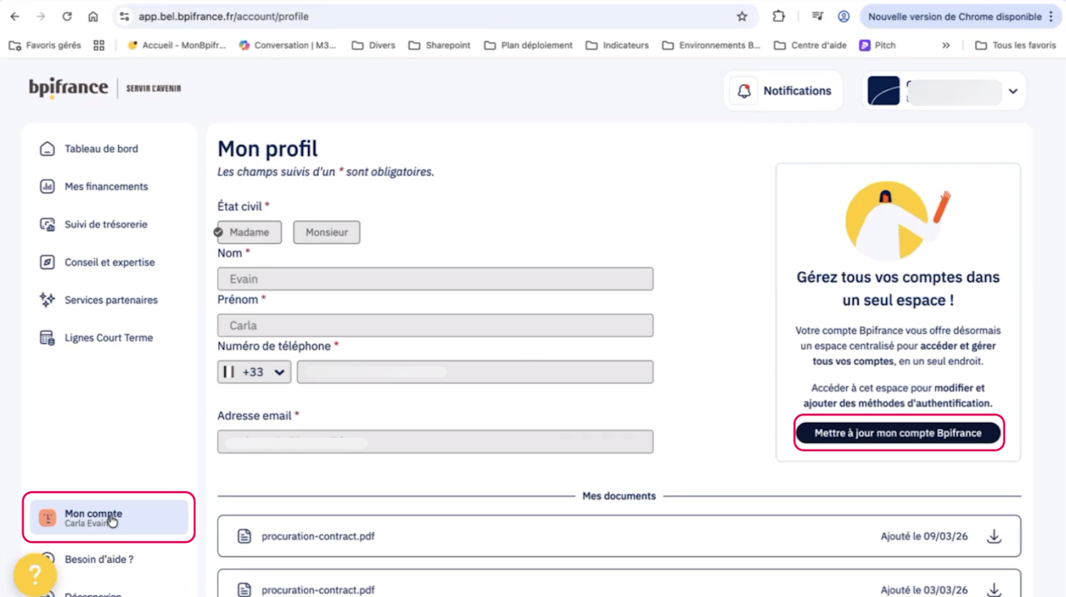The width and height of the screenshot is (1066, 597).
Task: Click the Numéro de téléphone input field
Action: pyautogui.click(x=475, y=372)
